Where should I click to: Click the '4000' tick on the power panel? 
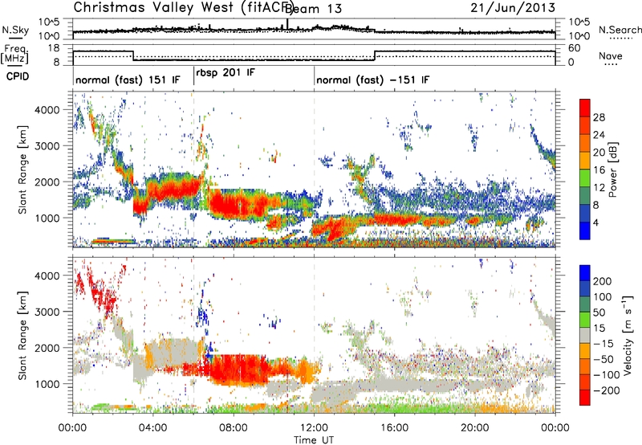47,110
